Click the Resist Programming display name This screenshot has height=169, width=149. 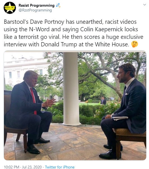36,5
